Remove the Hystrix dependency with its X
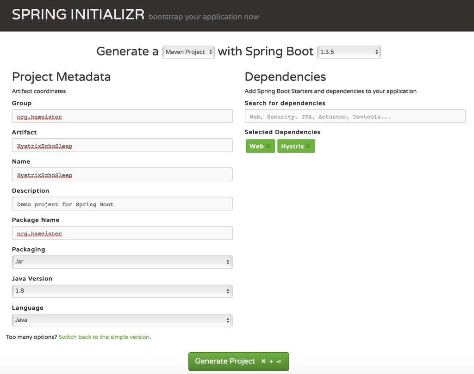The height and width of the screenshot is (374, 474). [308, 147]
